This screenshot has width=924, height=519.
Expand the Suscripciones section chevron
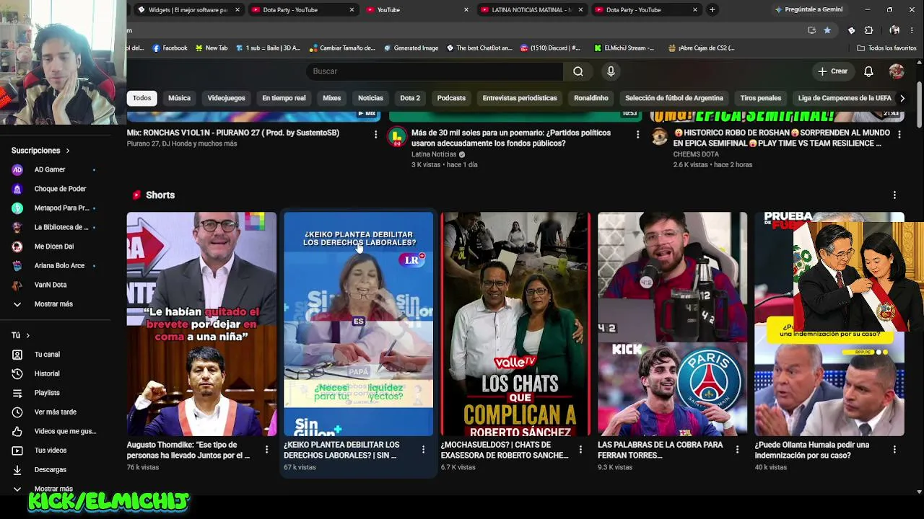click(68, 151)
